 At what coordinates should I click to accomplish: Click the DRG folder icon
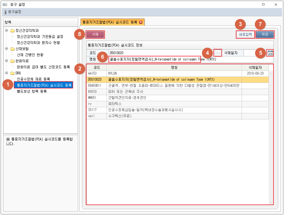coord(12,73)
